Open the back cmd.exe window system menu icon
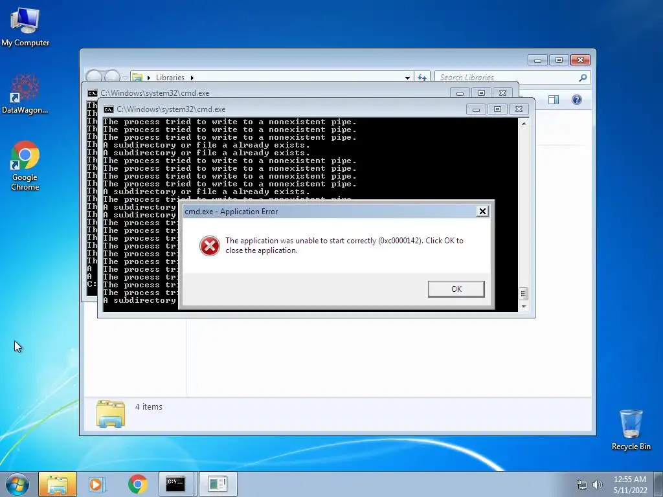This screenshot has height=497, width=663. (x=92, y=93)
